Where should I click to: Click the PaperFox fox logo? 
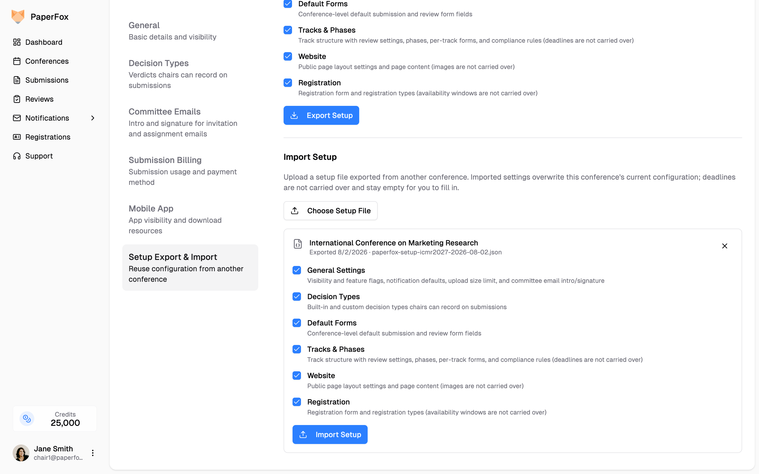point(18,17)
